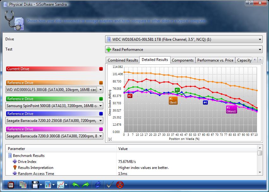Open the Samsung SpinPoint reference drive dropdown
Viewport: 269px width, 192px height.
click(x=54, y=106)
